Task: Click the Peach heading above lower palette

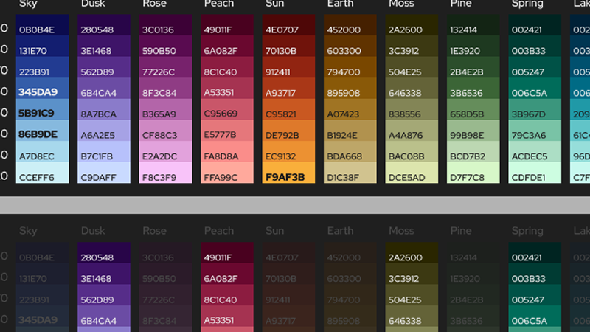Action: click(x=219, y=231)
